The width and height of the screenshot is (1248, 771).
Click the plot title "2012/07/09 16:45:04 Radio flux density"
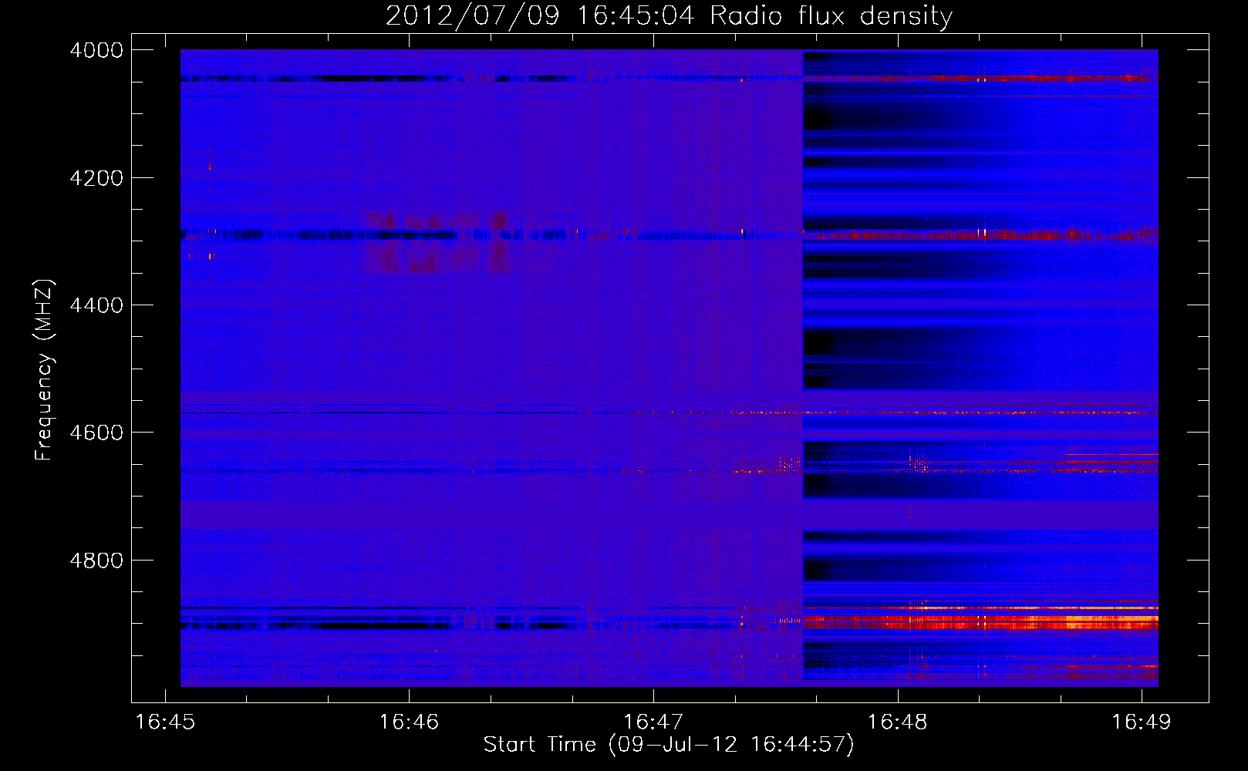(669, 15)
